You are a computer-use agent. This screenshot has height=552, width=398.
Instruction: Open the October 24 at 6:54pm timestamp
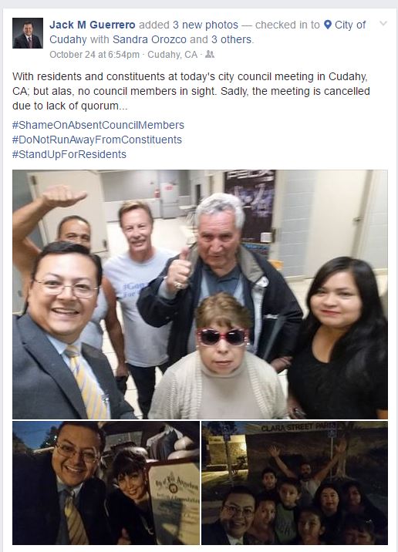coord(94,55)
